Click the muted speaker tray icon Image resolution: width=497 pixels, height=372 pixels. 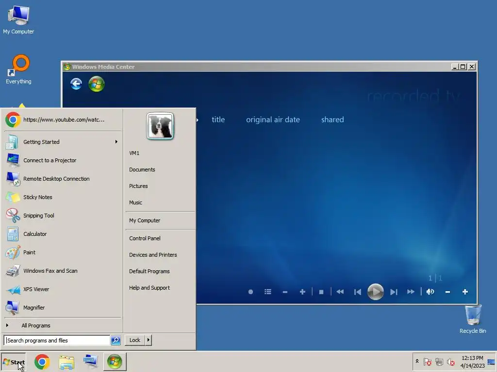coord(450,361)
